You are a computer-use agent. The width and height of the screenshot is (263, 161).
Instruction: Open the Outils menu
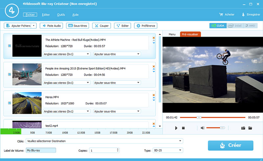61,14
